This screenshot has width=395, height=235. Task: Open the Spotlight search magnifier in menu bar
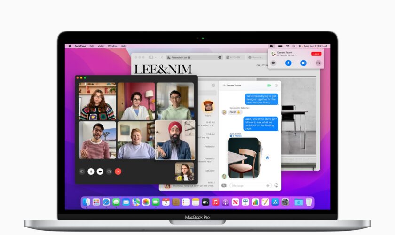tap(294, 46)
